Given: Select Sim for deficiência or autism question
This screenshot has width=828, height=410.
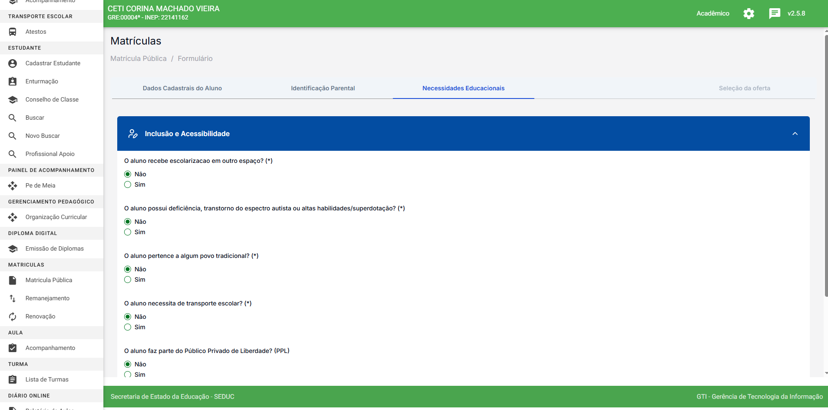Looking at the screenshot, I should pos(128,232).
